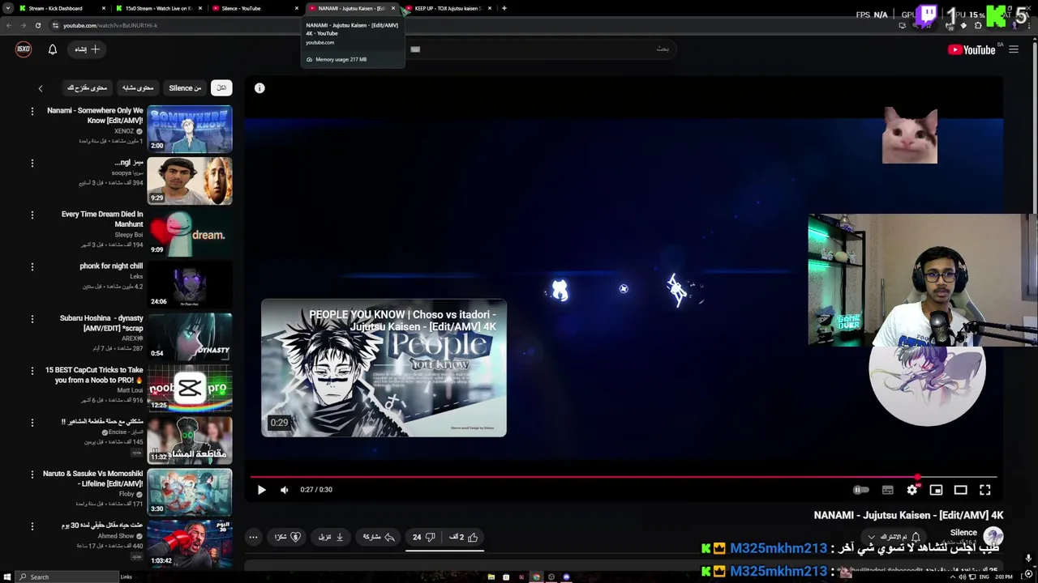Play the video
The height and width of the screenshot is (583, 1038).
click(261, 490)
